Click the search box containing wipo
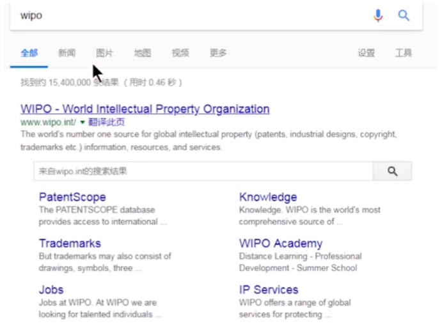442x335 pixels. [192, 15]
